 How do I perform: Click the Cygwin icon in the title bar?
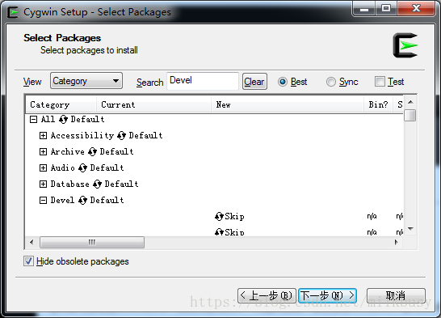(x=13, y=12)
